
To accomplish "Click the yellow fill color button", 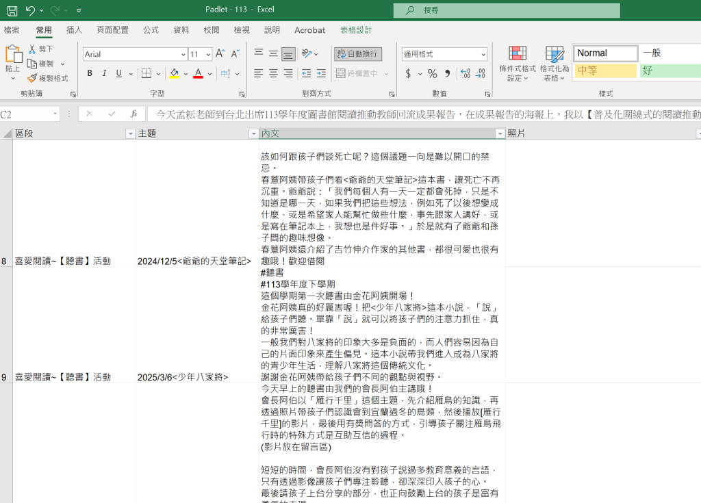I will coord(175,74).
